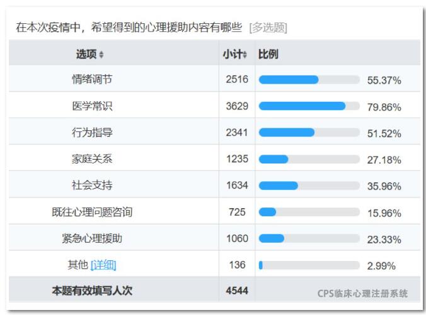Viewport: 426px width, 315px height.
Task: Select the 情绪调节 option row label
Action: pos(92,79)
